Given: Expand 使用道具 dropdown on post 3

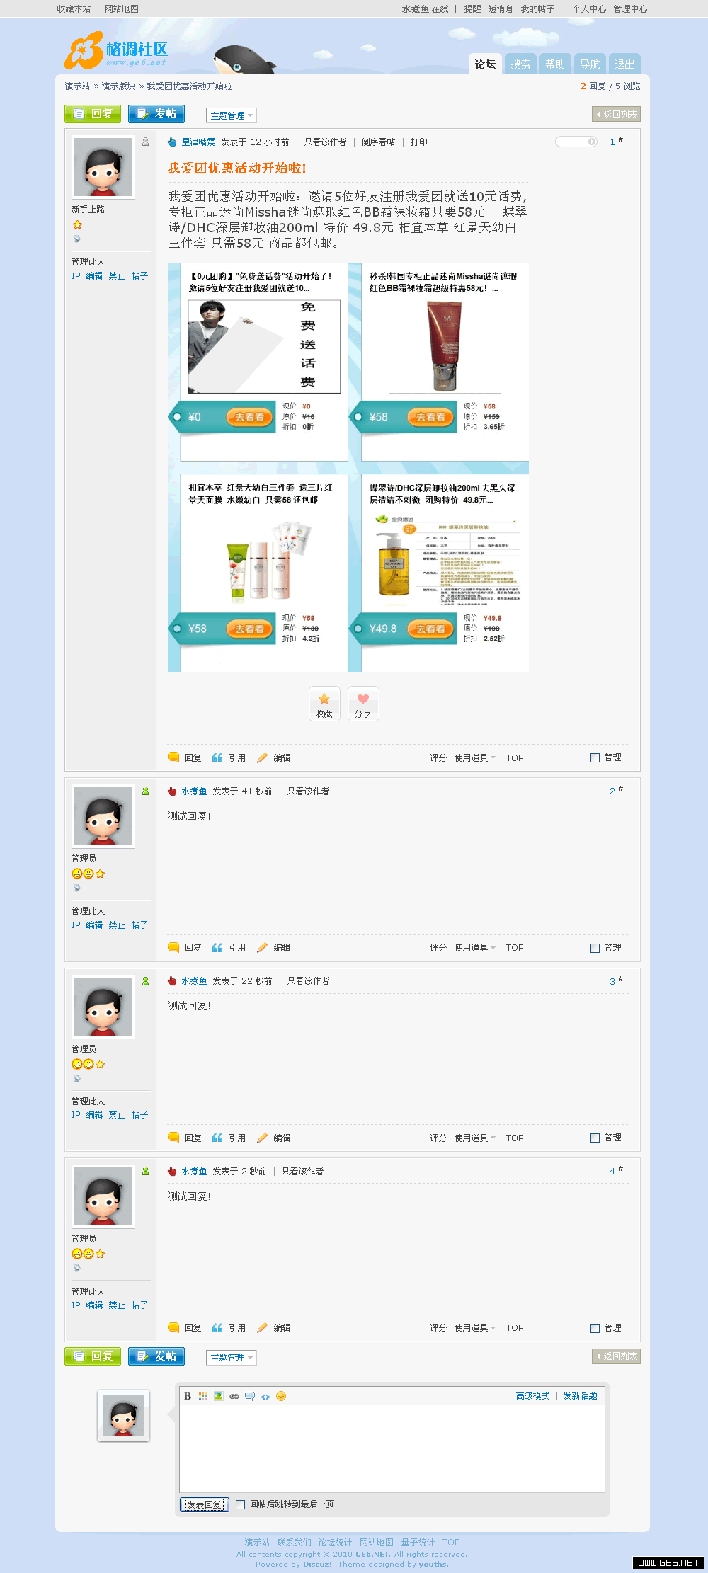Looking at the screenshot, I should pyautogui.click(x=475, y=1138).
